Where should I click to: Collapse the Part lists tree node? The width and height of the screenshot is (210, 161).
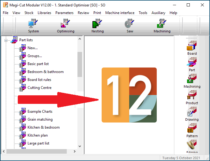(x=6, y=40)
